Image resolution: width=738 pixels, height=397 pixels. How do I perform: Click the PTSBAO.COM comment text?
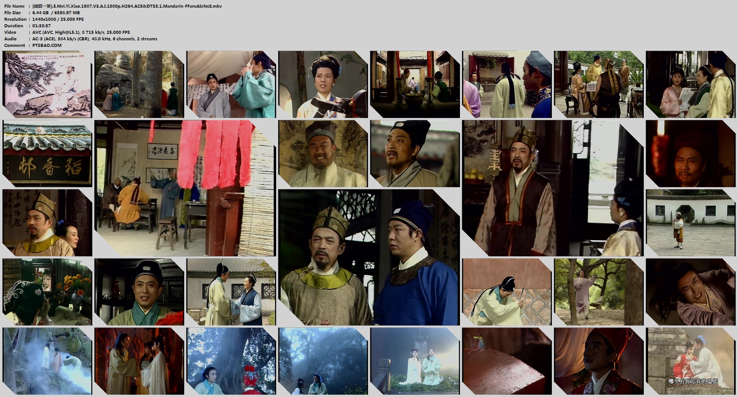pos(47,45)
